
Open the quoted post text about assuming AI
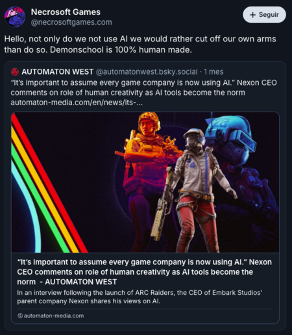point(143,88)
